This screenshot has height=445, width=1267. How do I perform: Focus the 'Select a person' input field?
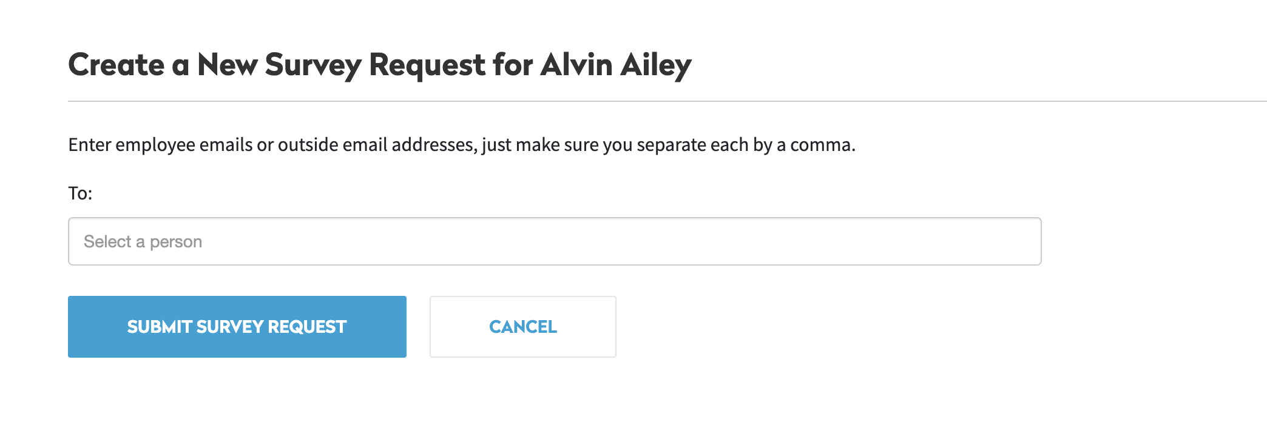pyautogui.click(x=554, y=241)
